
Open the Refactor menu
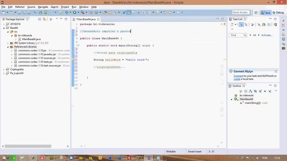20,7
